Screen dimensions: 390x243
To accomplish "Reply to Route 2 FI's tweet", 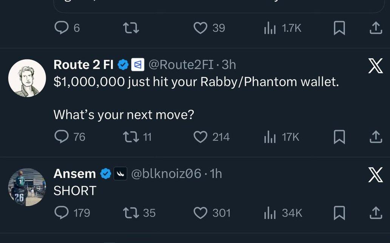I will pos(61,137).
